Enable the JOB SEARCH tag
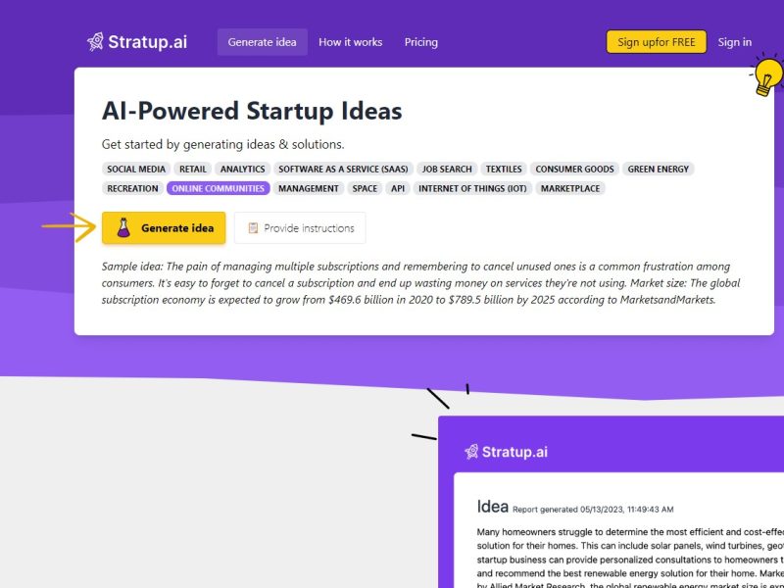This screenshot has height=588, width=784. (x=447, y=169)
